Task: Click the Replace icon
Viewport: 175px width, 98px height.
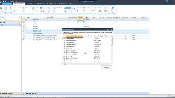Action: [x=80, y=8]
